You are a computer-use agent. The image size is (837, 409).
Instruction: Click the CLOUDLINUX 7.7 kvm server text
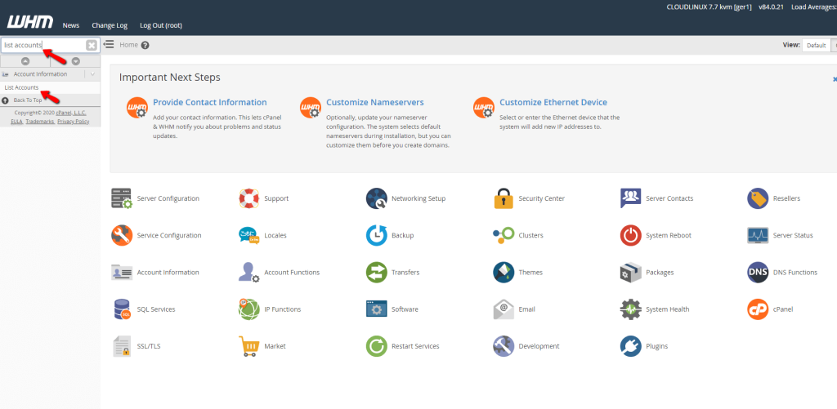point(709,7)
